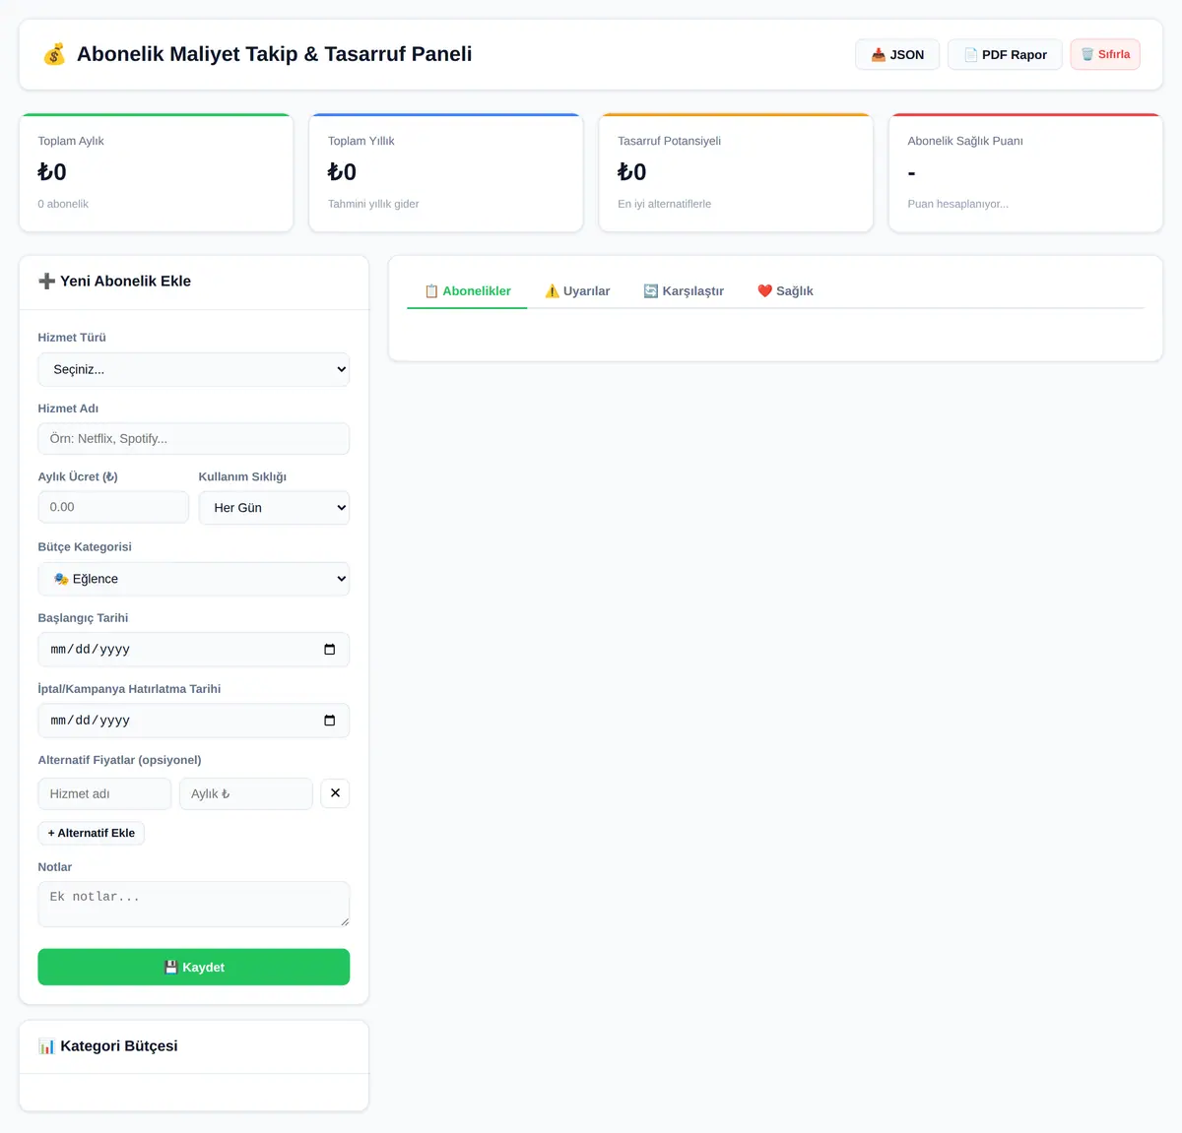This screenshot has width=1182, height=1133.
Task: Click the "0 abonelik" count text
Action: point(63,204)
